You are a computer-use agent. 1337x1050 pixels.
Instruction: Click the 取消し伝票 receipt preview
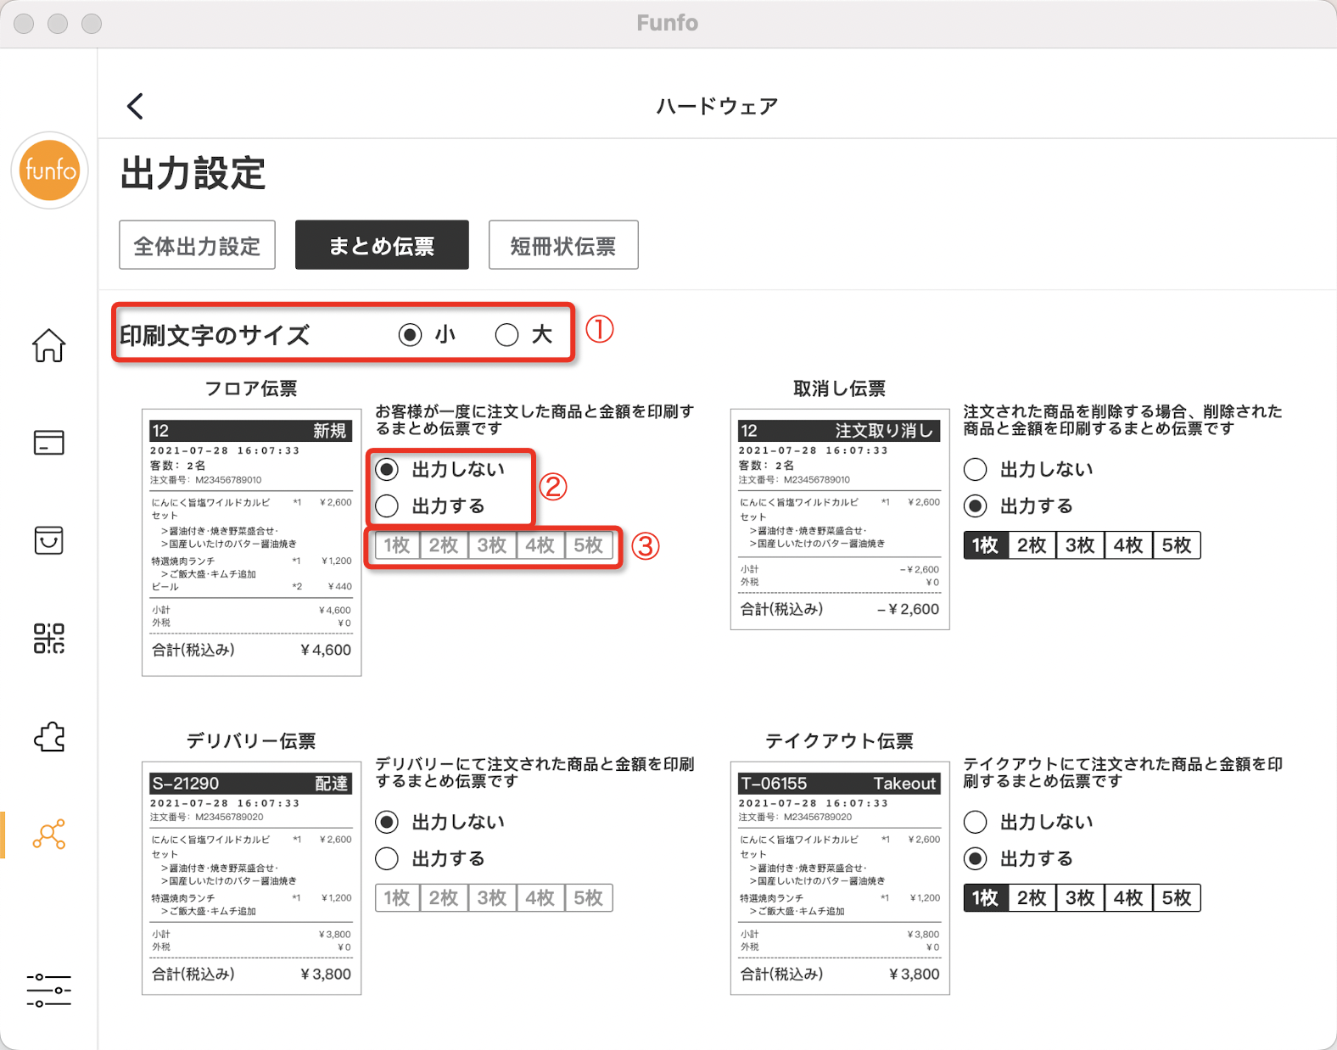tap(840, 519)
